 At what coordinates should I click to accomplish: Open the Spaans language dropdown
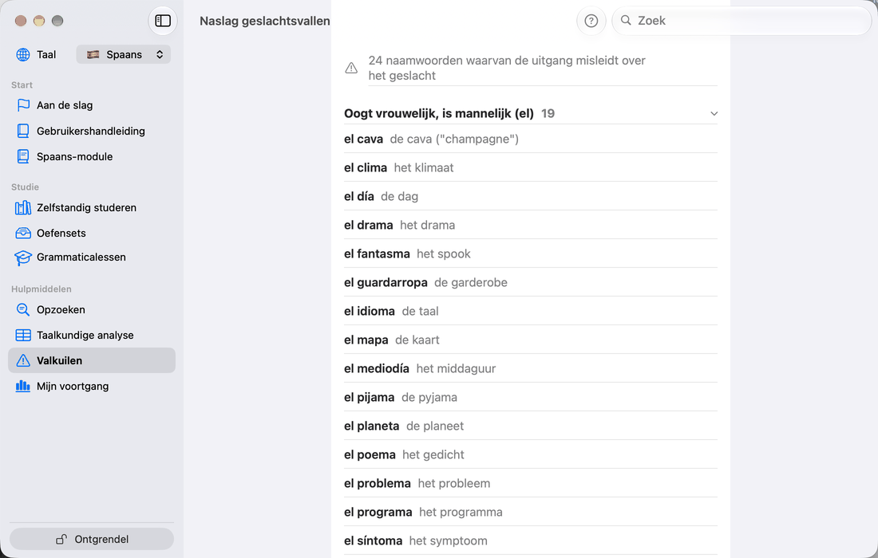pos(123,54)
